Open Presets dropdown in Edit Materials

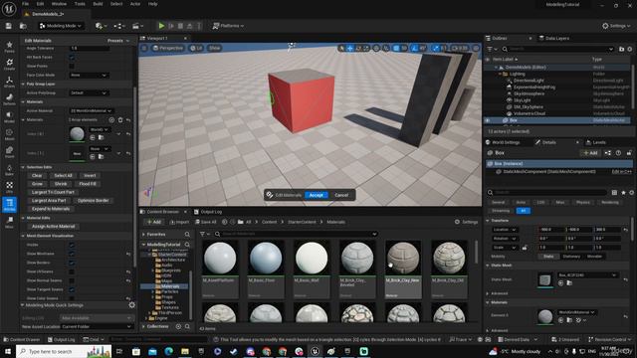click(x=118, y=41)
